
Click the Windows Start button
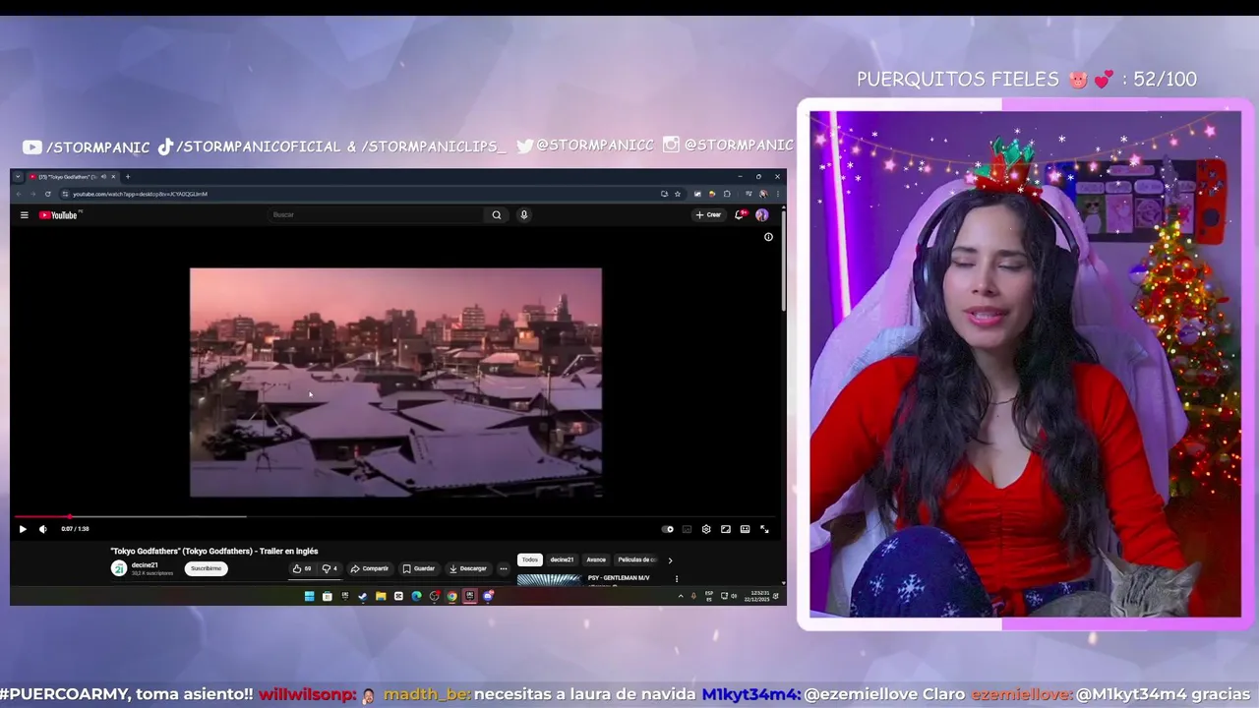[309, 596]
